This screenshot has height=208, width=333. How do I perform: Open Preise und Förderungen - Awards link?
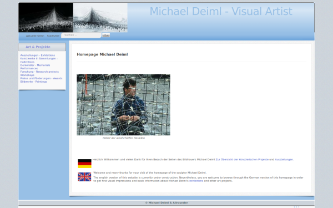42,78
